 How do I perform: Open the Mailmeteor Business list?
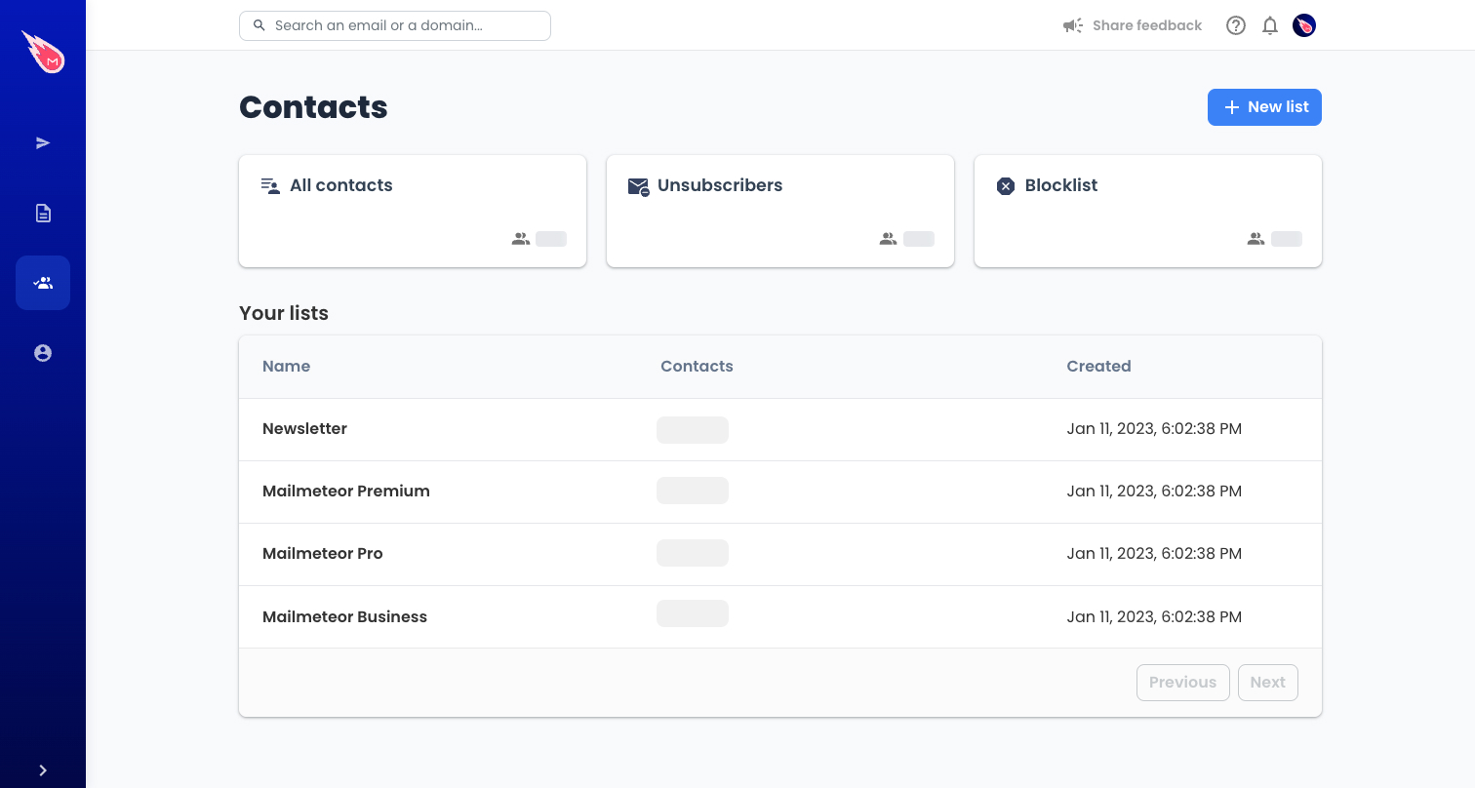pos(344,616)
